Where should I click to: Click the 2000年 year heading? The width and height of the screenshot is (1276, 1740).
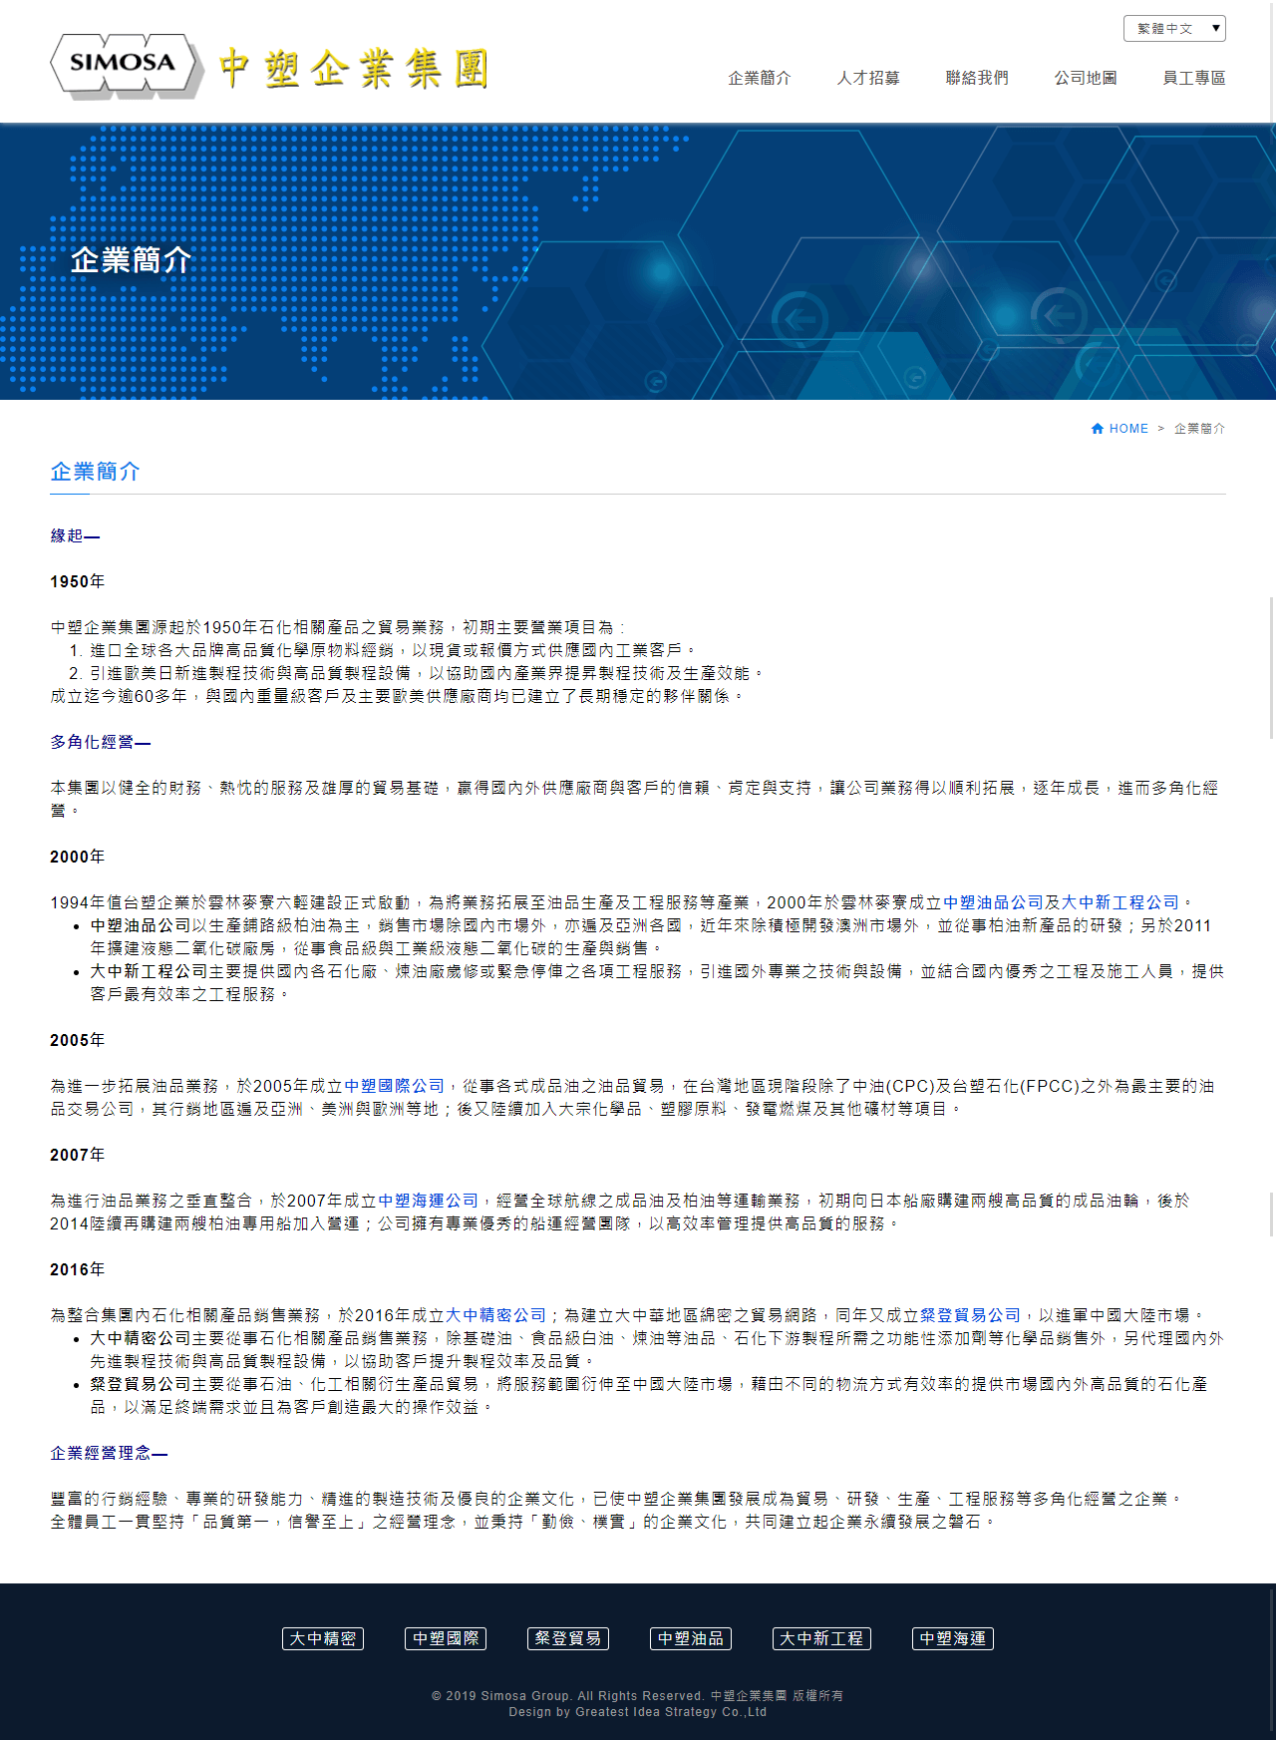click(x=78, y=857)
